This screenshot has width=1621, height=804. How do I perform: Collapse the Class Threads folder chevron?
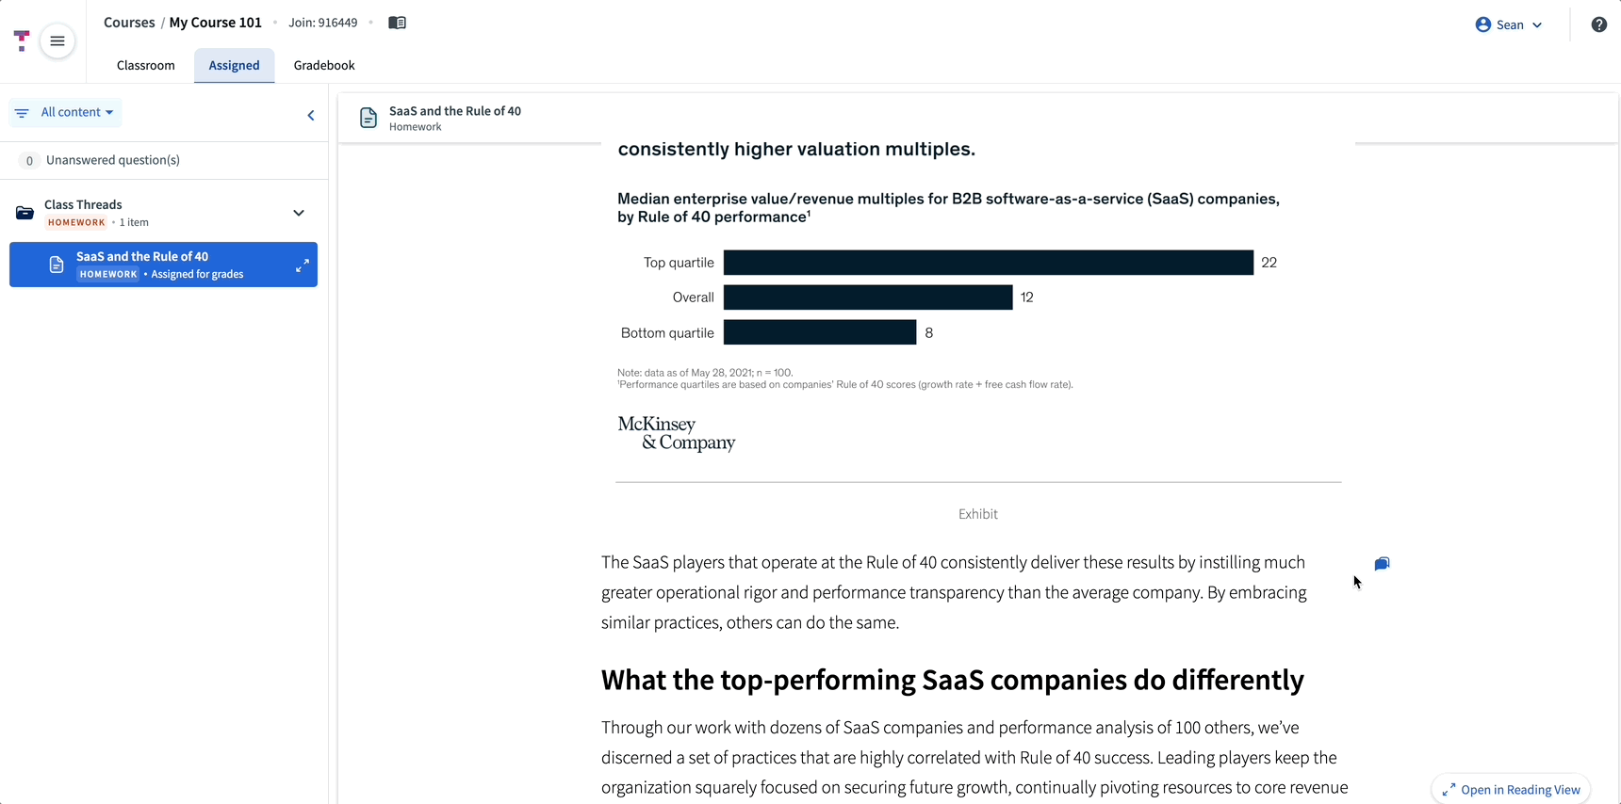pyautogui.click(x=299, y=213)
